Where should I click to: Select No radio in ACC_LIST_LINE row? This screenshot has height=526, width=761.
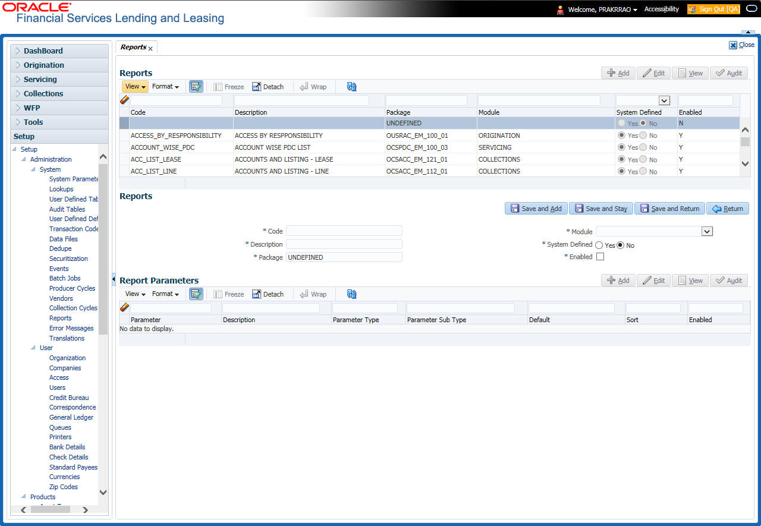[x=643, y=171]
